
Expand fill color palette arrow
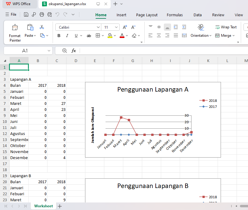click(x=115, y=36)
